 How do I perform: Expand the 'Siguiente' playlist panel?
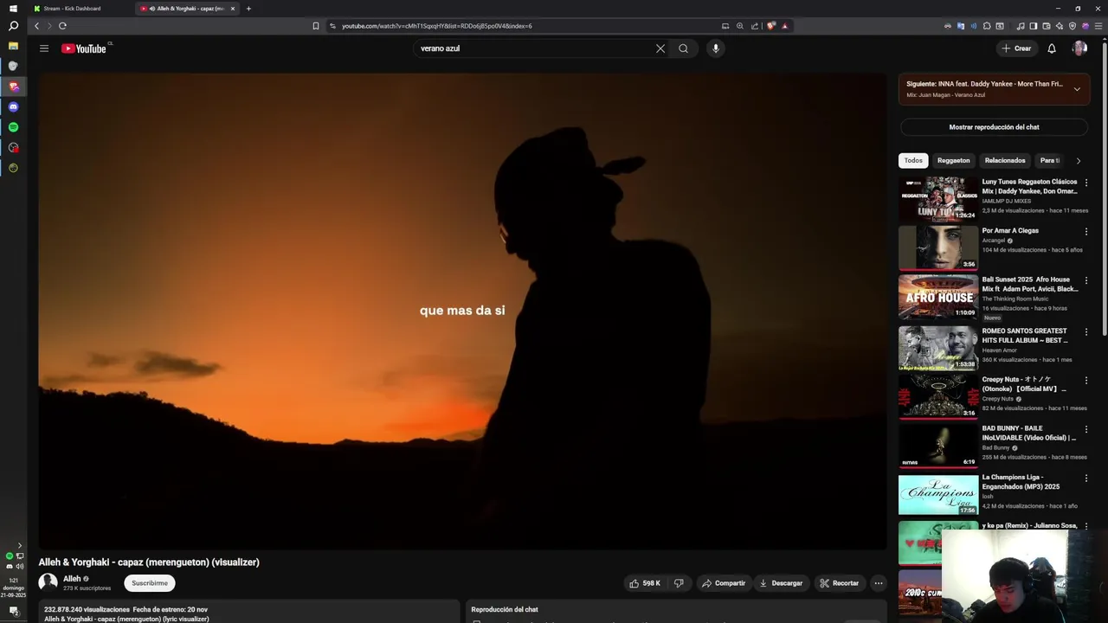[1077, 88]
